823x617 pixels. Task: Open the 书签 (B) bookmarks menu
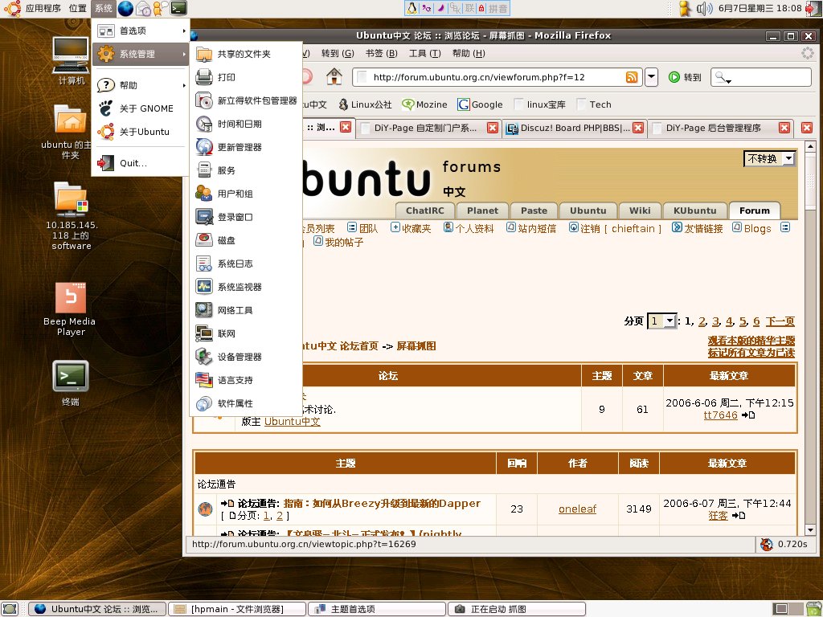click(x=381, y=53)
